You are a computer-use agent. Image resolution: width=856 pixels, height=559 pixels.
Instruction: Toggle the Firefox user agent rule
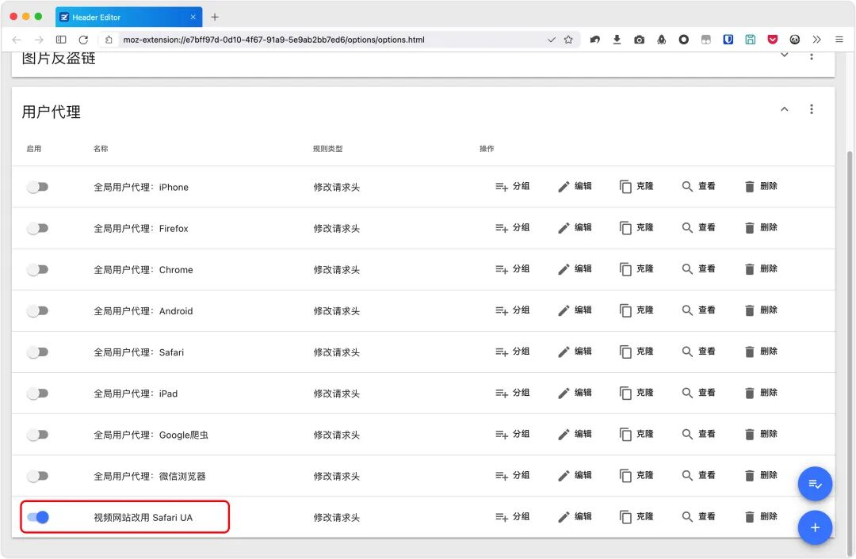coord(38,228)
